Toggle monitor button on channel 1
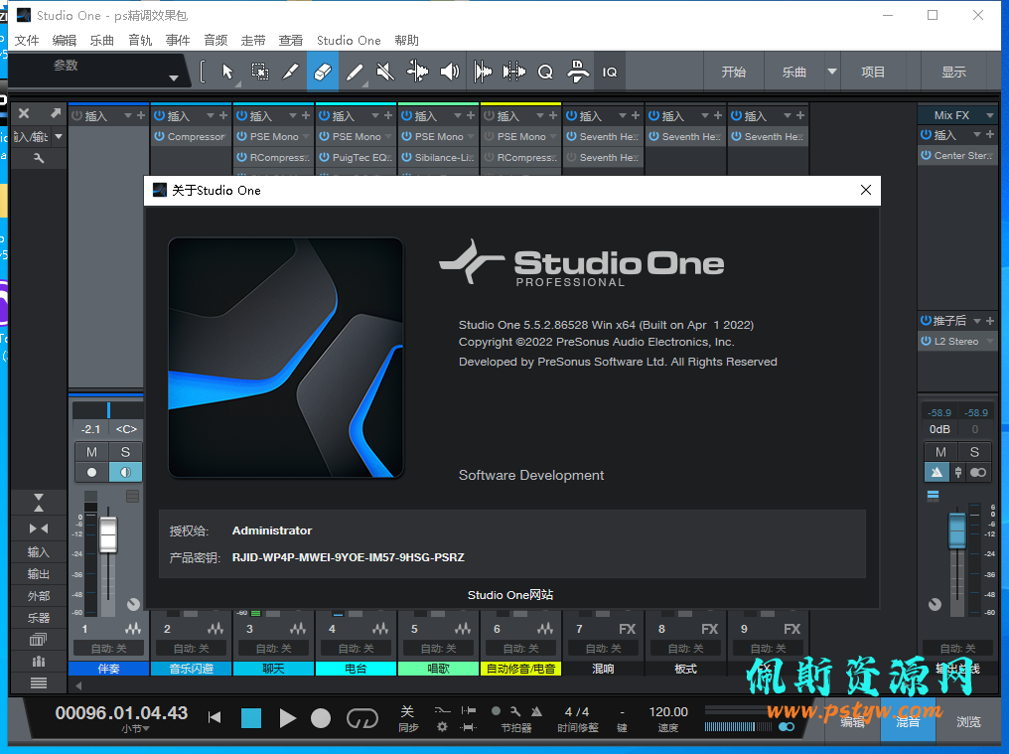 click(125, 472)
